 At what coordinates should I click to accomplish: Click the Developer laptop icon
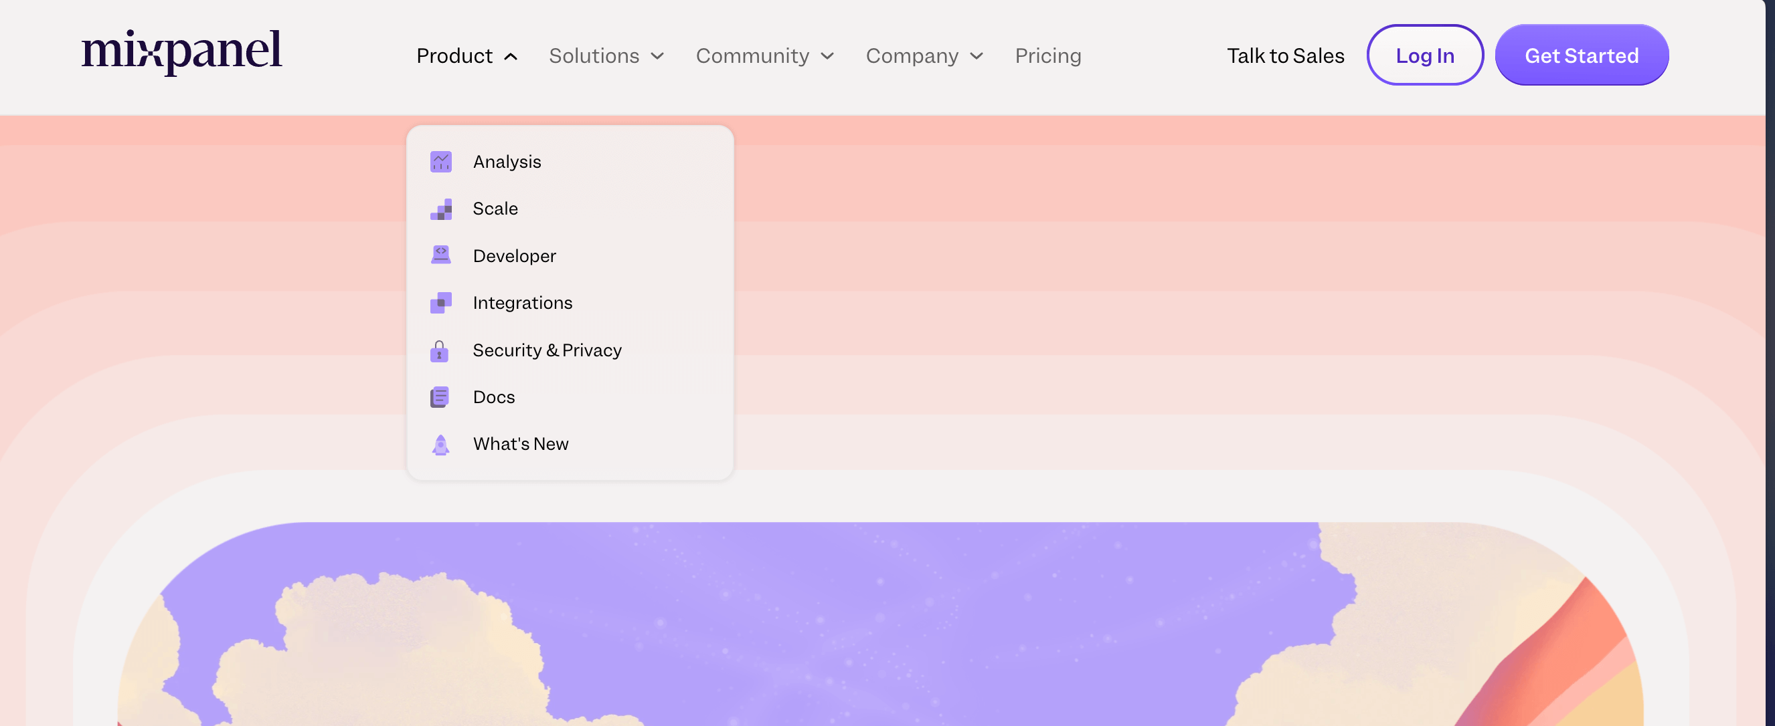click(x=441, y=255)
